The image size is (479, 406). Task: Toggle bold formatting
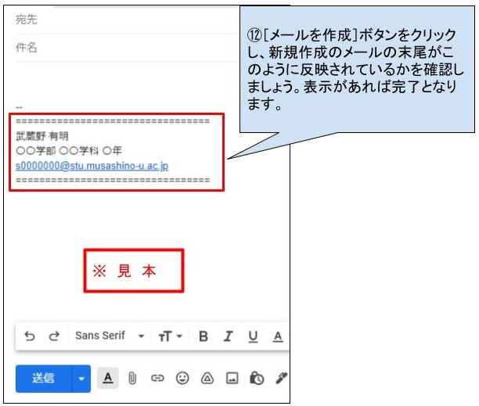click(203, 336)
